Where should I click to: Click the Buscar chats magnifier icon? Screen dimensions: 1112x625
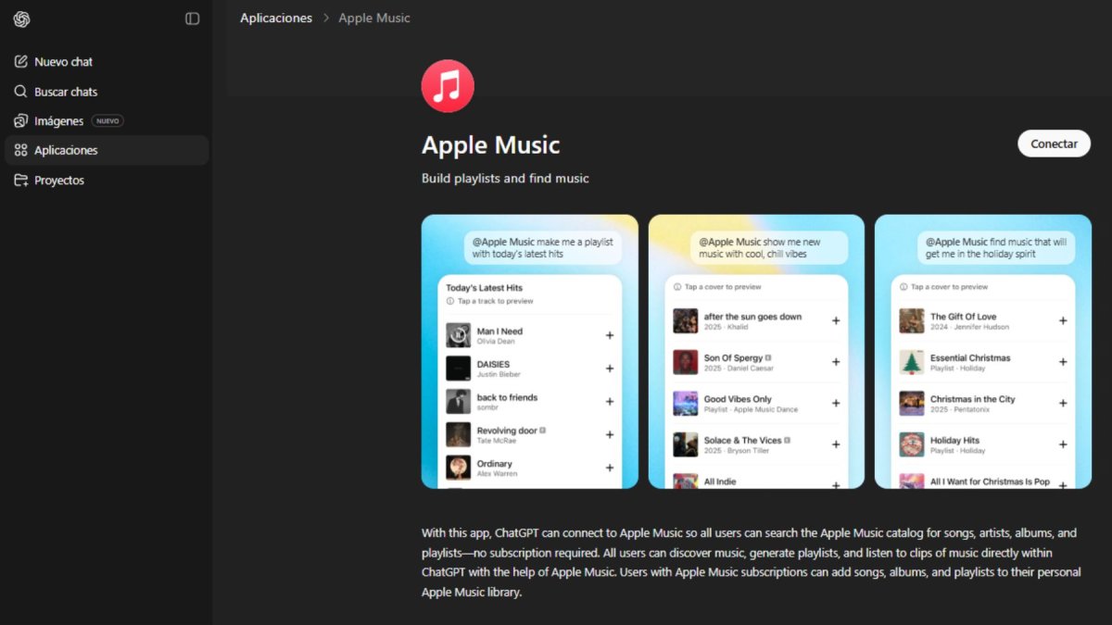click(x=20, y=92)
